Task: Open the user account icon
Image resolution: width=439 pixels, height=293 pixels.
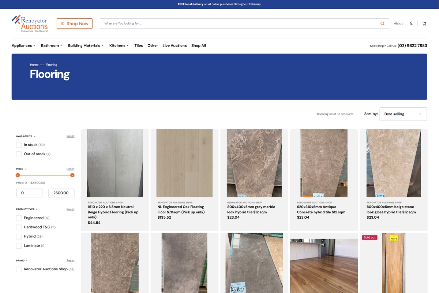Action: click(411, 23)
